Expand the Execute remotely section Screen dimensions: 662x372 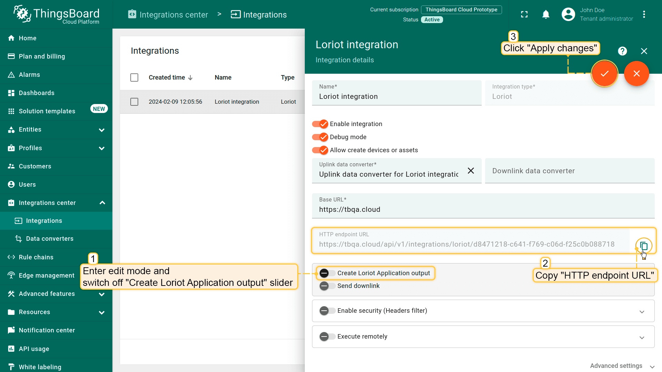coord(642,337)
